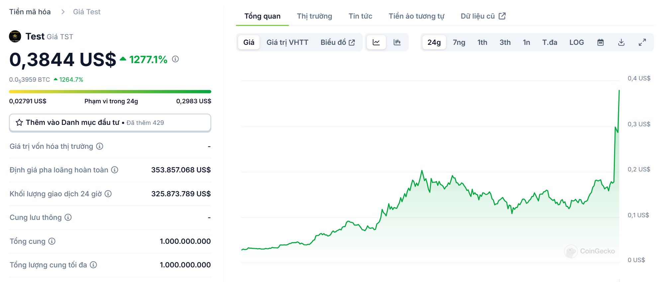Click the 0,2 US$ axis label
The width and height of the screenshot is (660, 282).
click(x=639, y=169)
